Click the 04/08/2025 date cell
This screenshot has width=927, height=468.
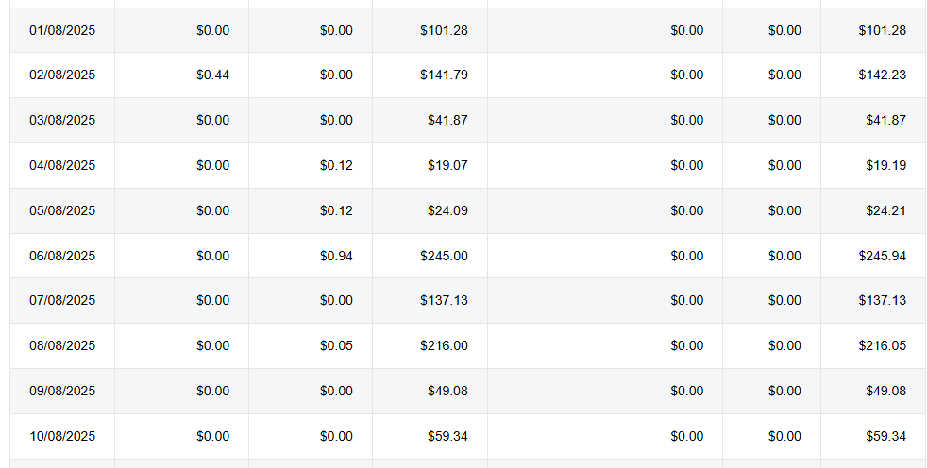tap(62, 165)
